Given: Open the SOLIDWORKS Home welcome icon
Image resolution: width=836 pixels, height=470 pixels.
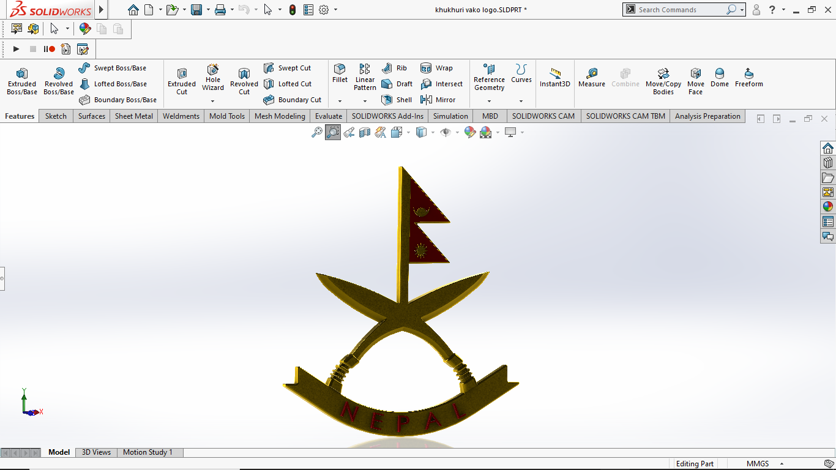Looking at the screenshot, I should pos(133,10).
